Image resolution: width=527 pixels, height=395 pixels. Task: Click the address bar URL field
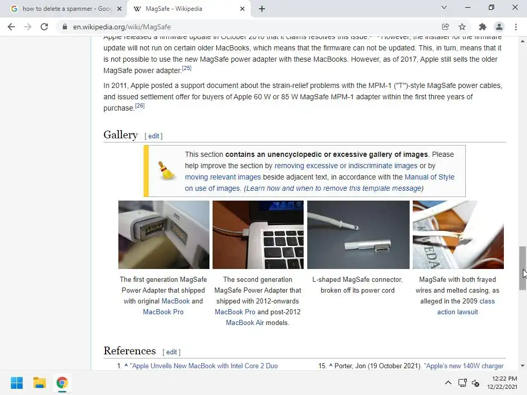coord(249,27)
